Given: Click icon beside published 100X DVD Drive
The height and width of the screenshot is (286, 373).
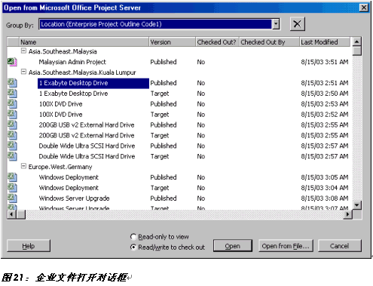Looking at the screenshot, I should tap(12, 104).
